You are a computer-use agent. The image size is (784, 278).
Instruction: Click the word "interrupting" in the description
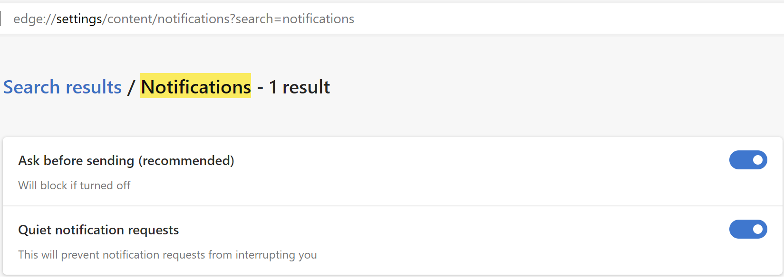tap(265, 255)
